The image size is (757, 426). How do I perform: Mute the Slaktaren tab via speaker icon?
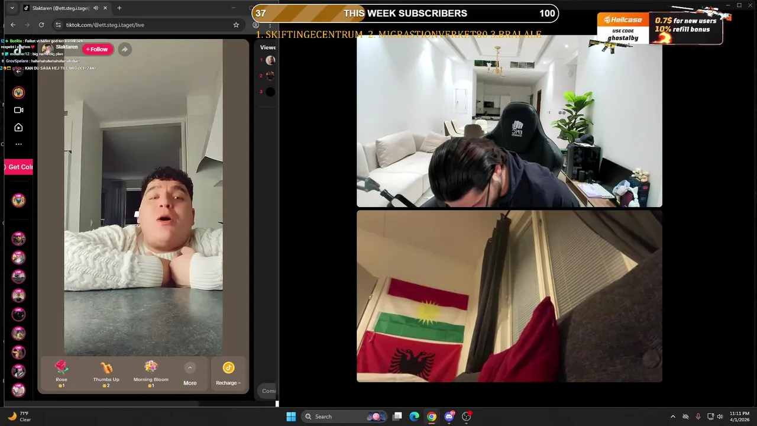click(x=96, y=8)
